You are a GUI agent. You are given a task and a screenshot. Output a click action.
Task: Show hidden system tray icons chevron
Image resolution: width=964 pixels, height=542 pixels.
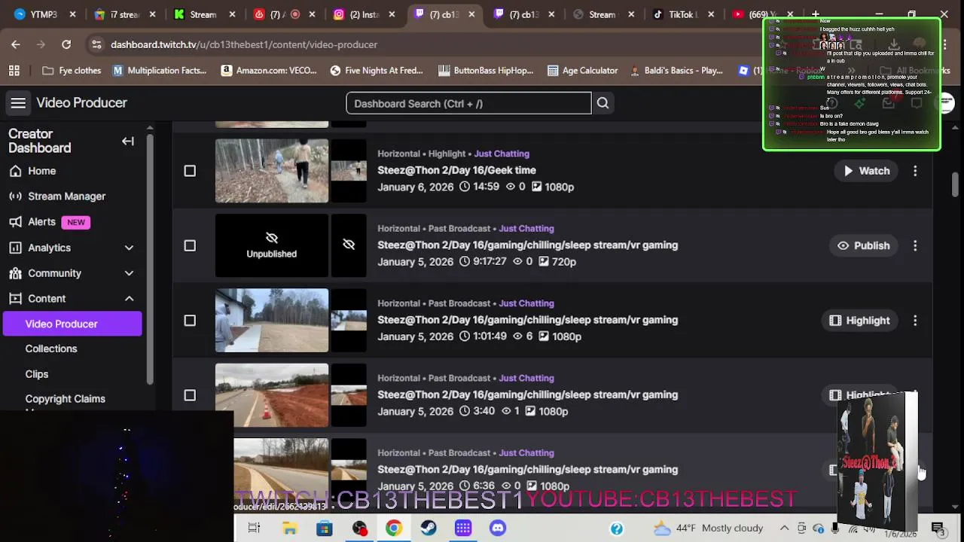pos(784,528)
